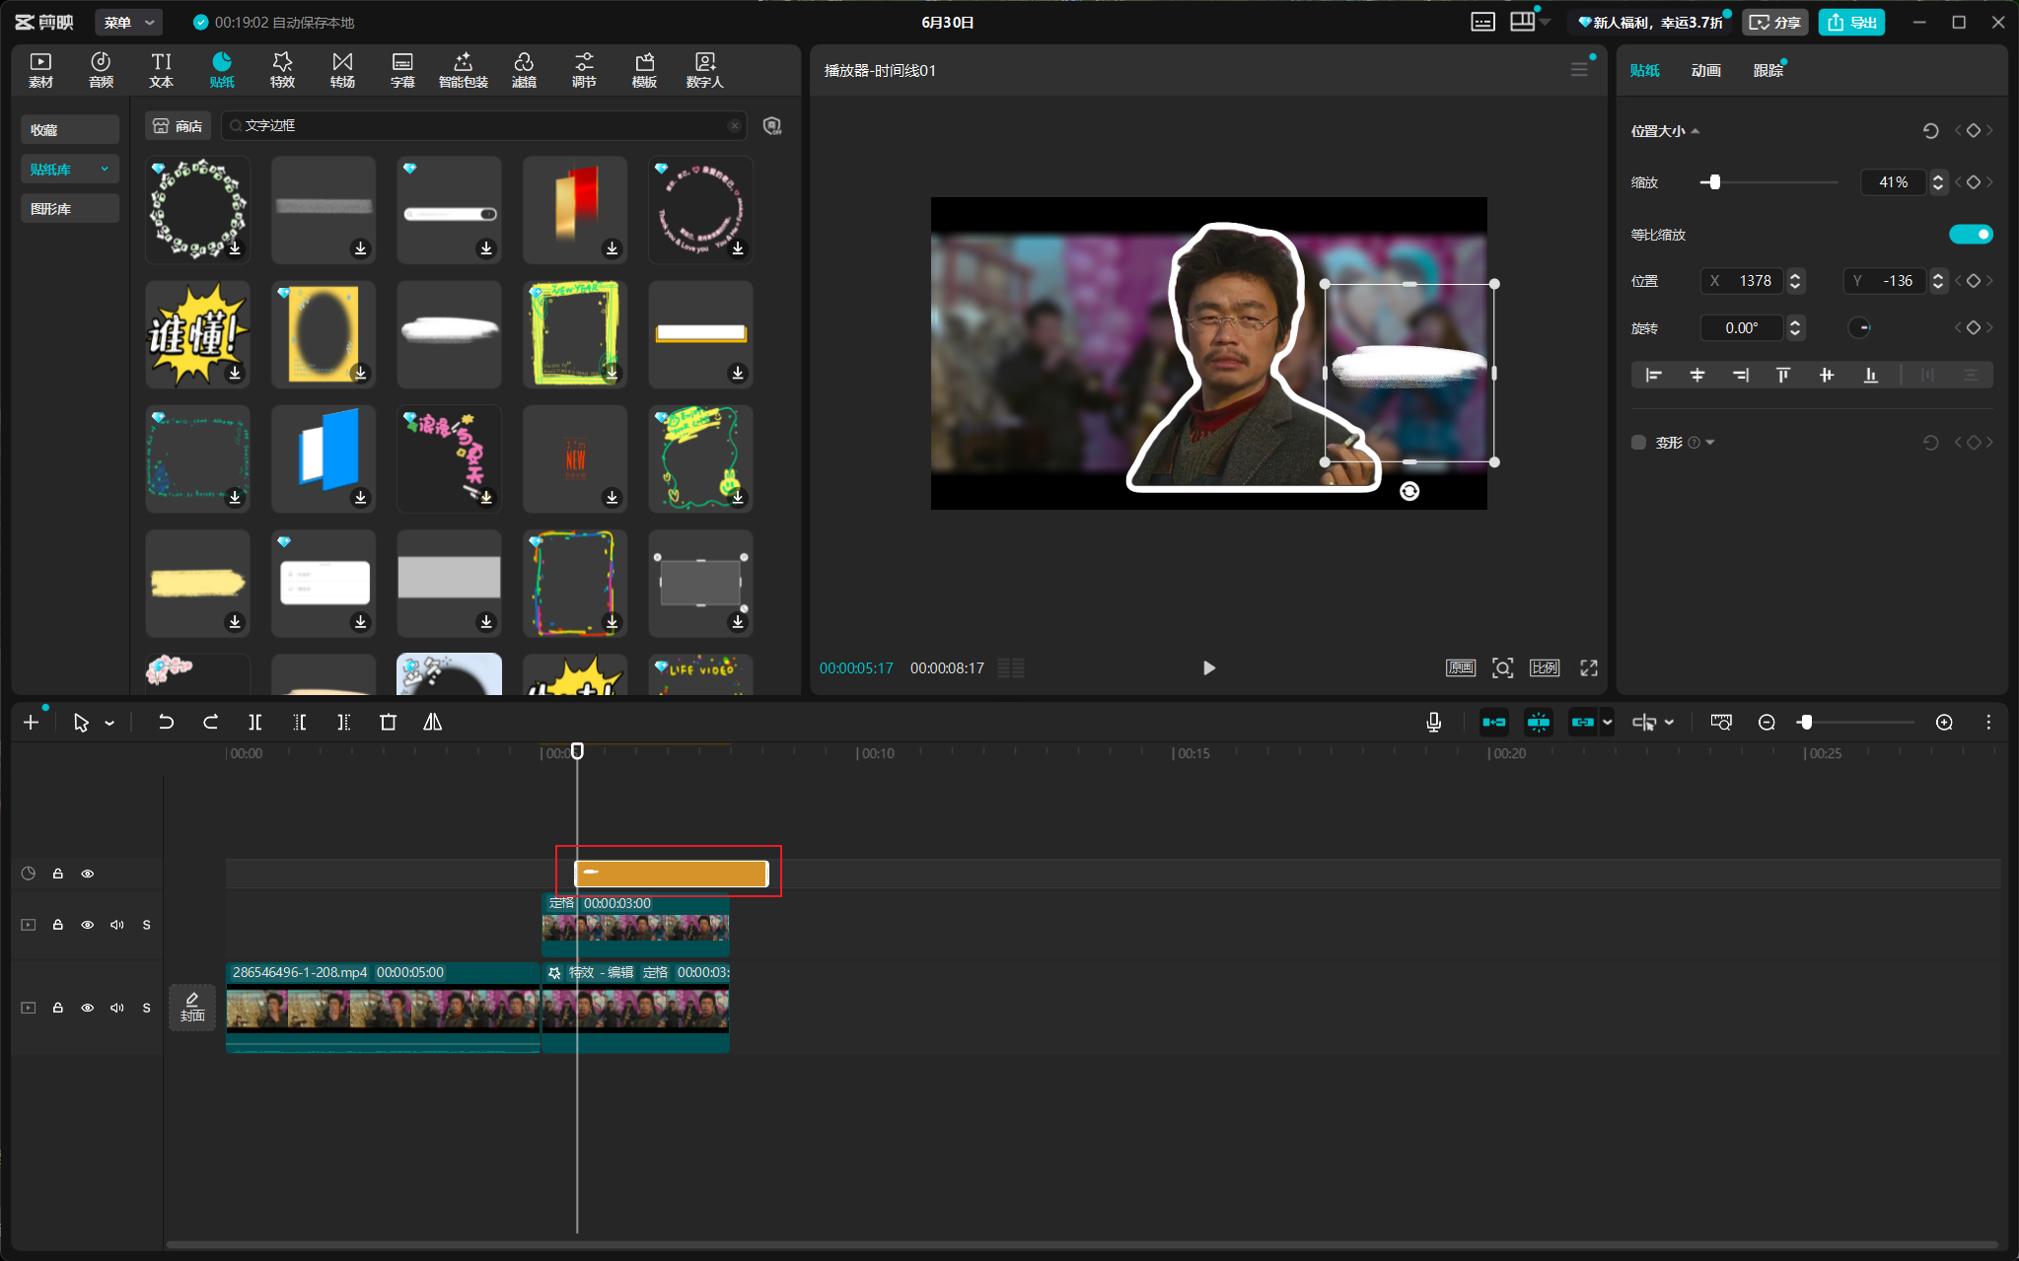Hide the sticker track with eye icon
This screenshot has width=2019, height=1261.
point(88,874)
